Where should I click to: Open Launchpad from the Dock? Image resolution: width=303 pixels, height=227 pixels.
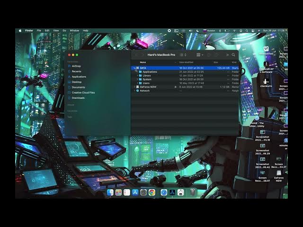[118, 192]
